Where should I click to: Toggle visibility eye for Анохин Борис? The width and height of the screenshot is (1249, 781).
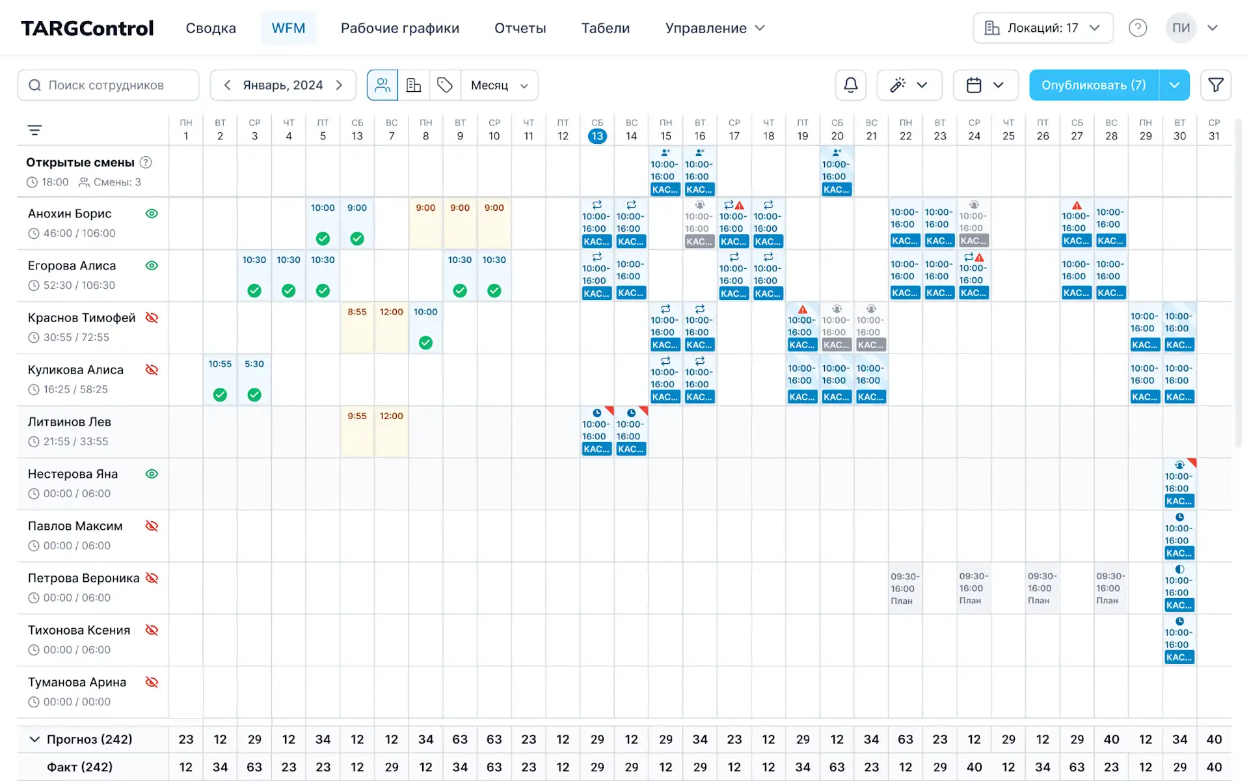click(152, 213)
